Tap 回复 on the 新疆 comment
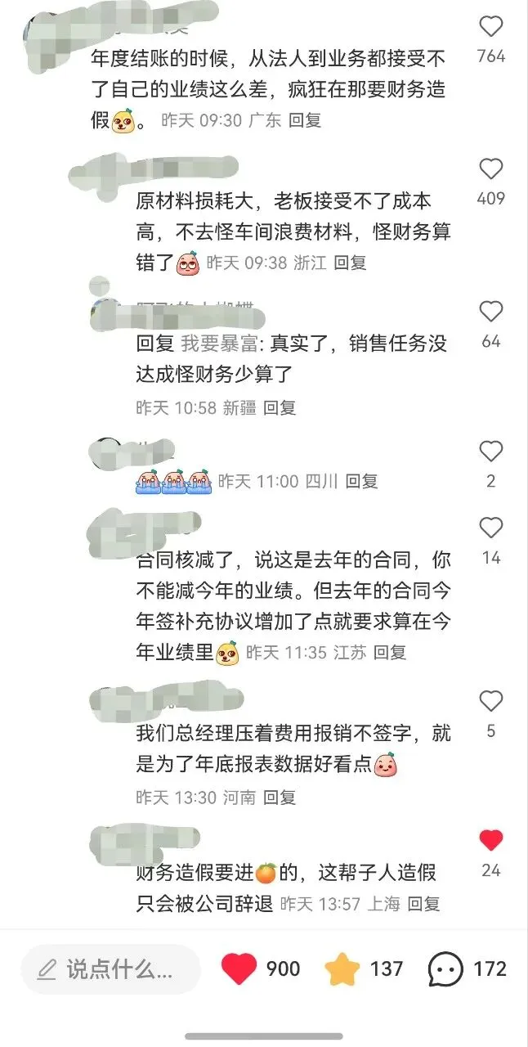 tap(280, 407)
